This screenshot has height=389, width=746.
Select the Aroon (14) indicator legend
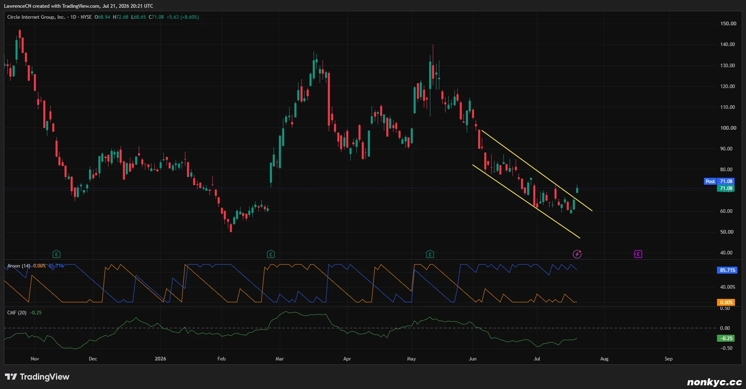[19, 266]
